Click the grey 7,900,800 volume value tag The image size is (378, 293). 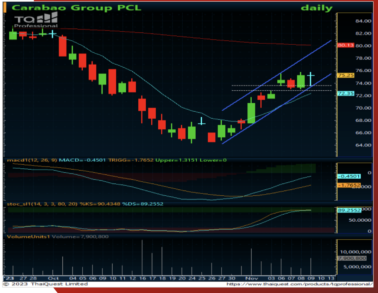click(x=352, y=258)
